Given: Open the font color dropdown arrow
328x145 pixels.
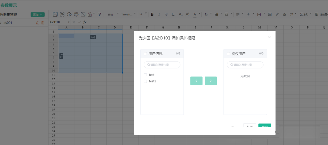Looking at the screenshot, I should (x=200, y=14).
